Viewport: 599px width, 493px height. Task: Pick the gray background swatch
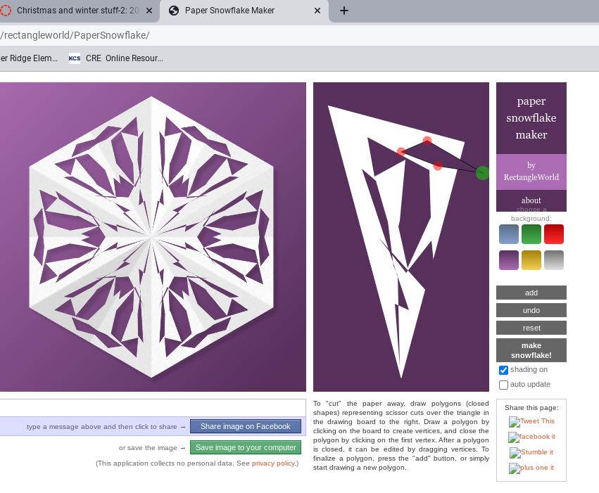click(x=554, y=260)
